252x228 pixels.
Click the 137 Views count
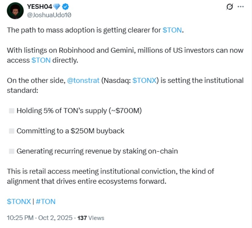(91, 218)
